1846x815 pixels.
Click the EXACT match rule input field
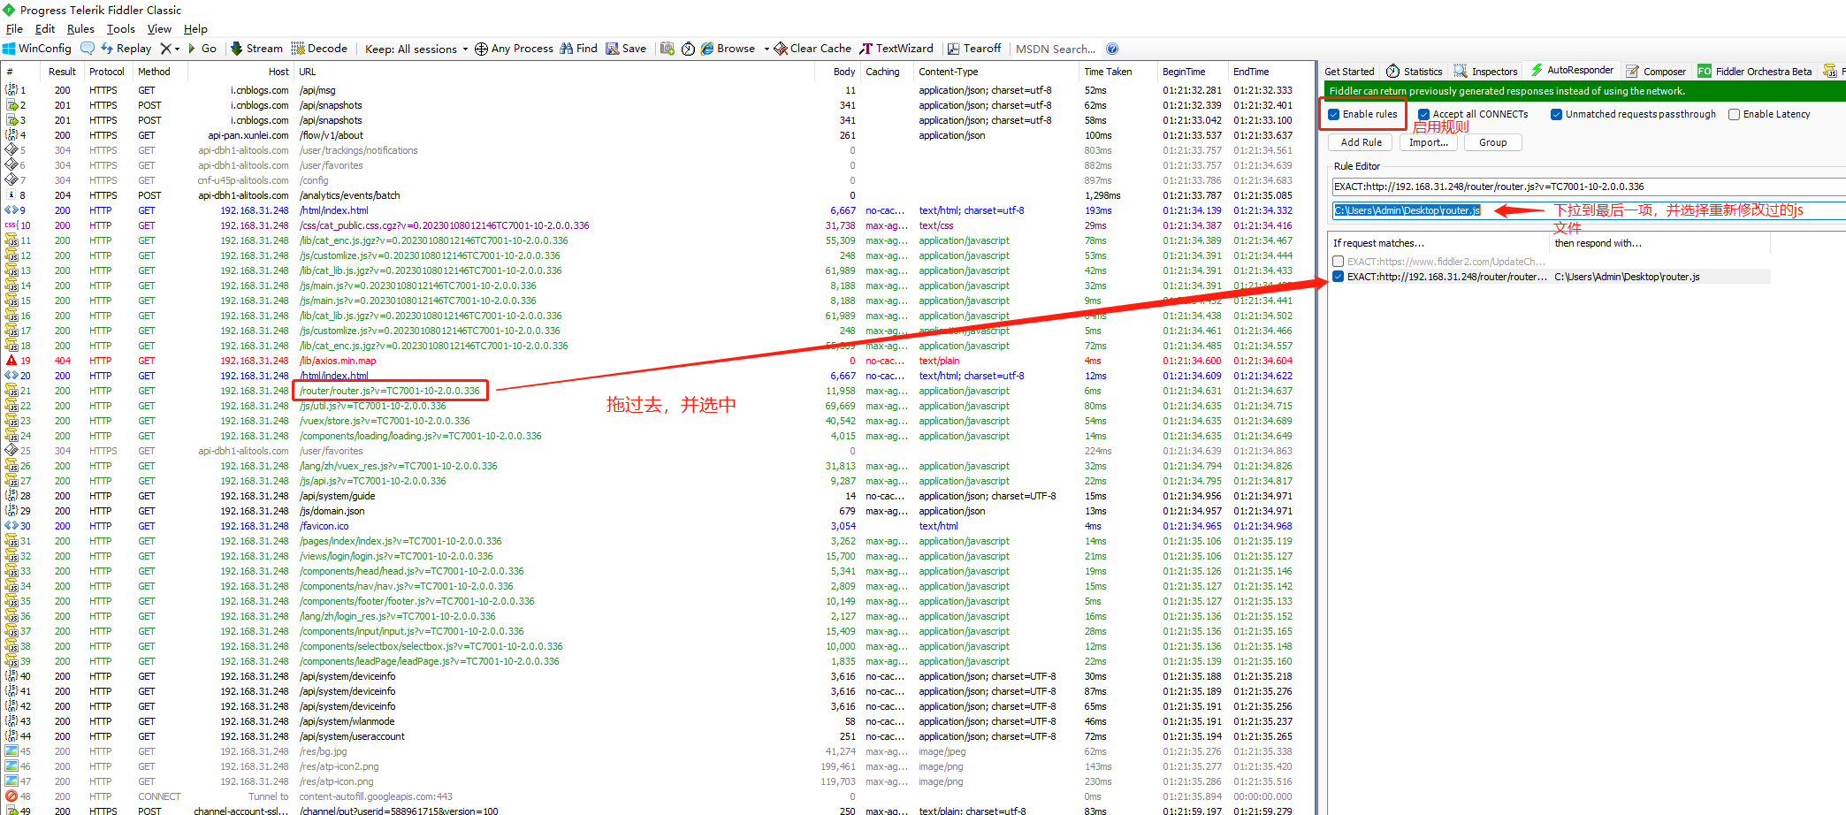[1589, 187]
